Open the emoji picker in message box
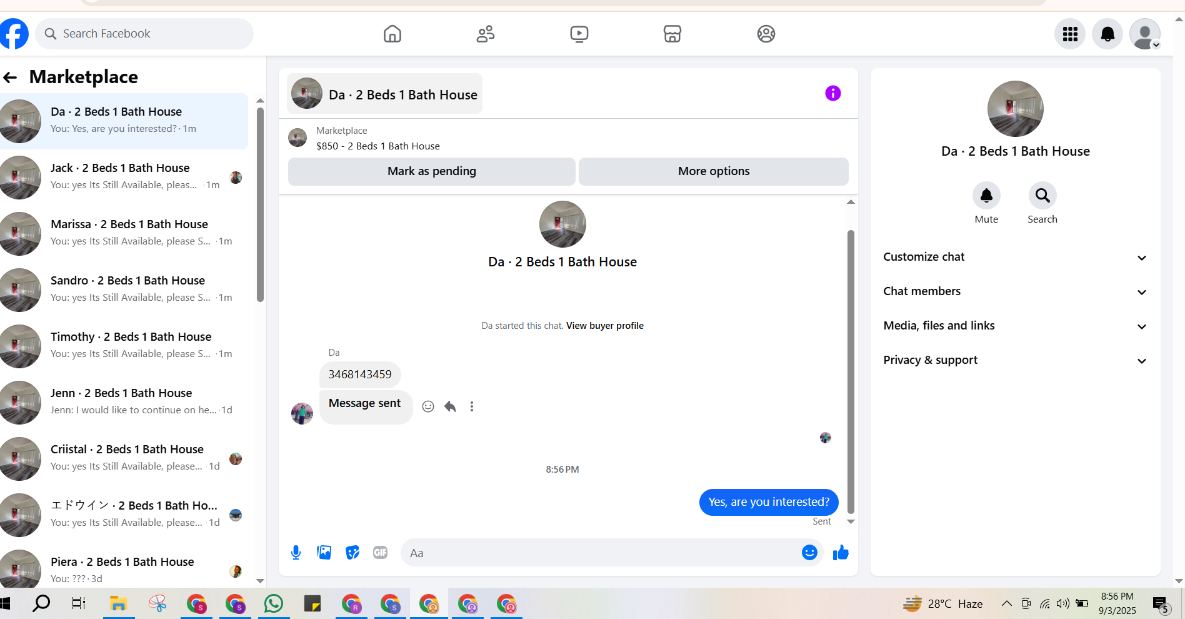This screenshot has width=1185, height=619. (809, 553)
